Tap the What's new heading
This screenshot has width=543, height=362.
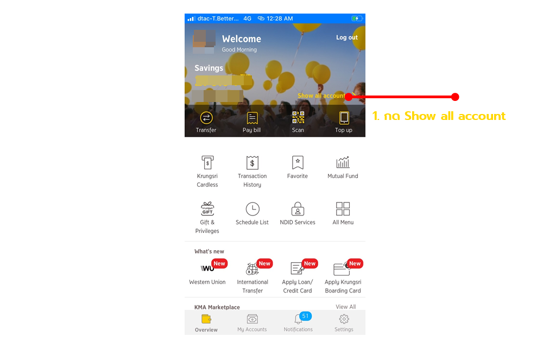(209, 251)
